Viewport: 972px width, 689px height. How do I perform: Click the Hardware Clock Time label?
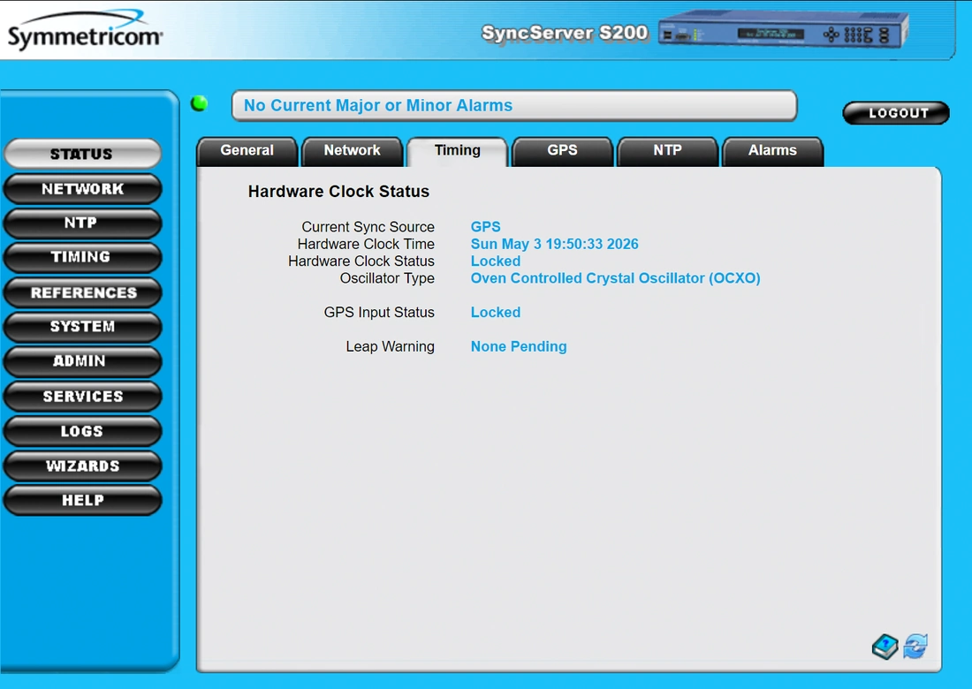click(x=366, y=244)
